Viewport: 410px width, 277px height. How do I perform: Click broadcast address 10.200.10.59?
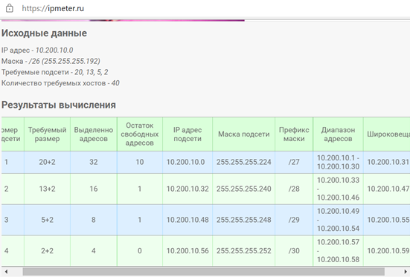388,251
